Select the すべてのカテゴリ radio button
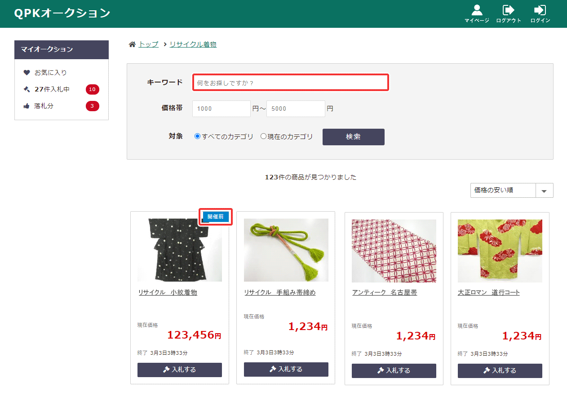The image size is (567, 413). click(x=197, y=137)
